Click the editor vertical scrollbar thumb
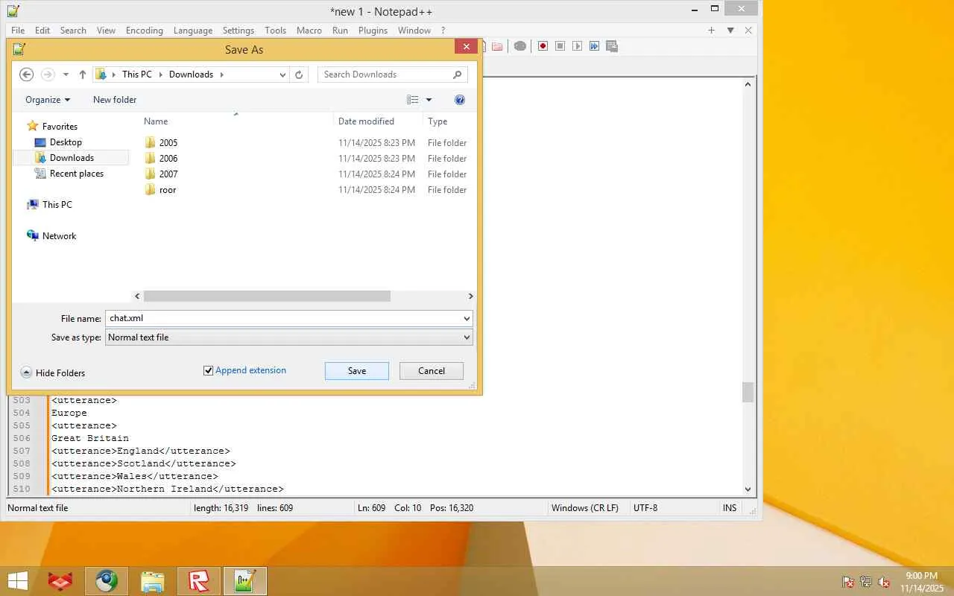 (x=748, y=392)
